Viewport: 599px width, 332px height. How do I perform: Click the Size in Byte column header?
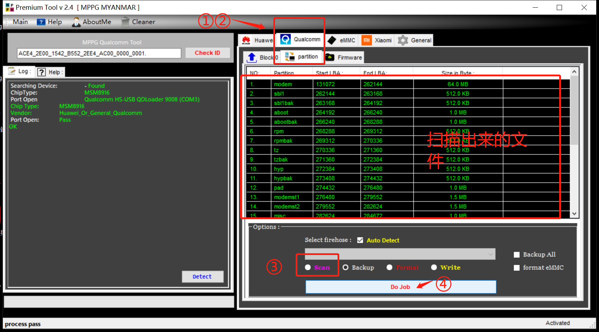458,73
